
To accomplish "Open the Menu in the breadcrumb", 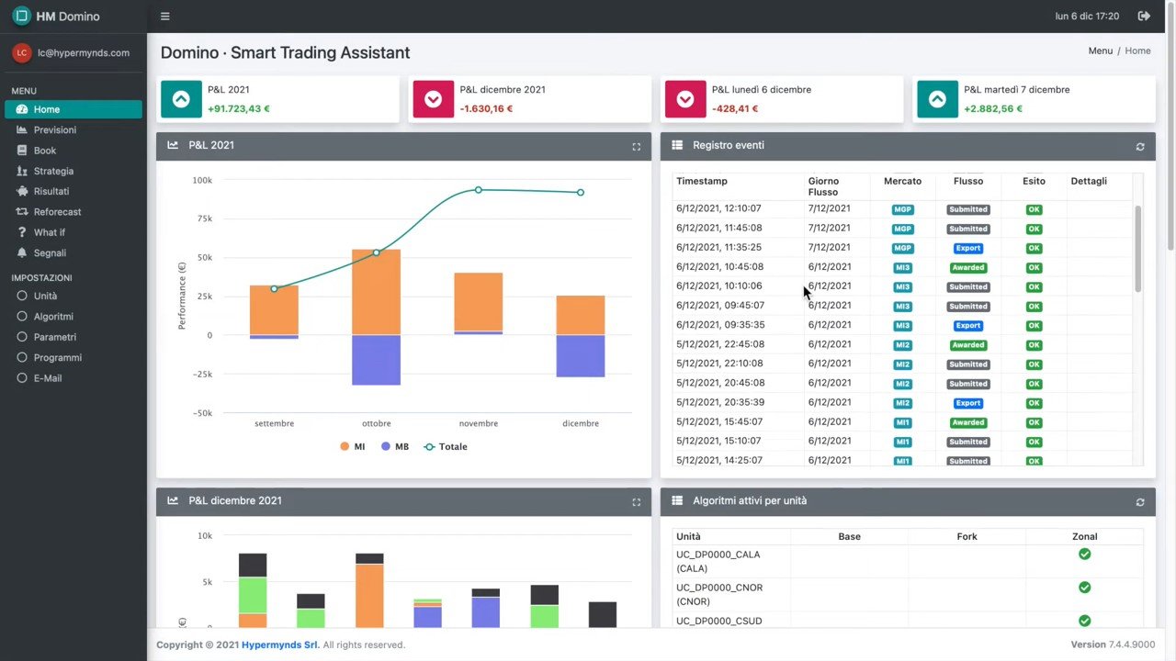I will [1100, 50].
